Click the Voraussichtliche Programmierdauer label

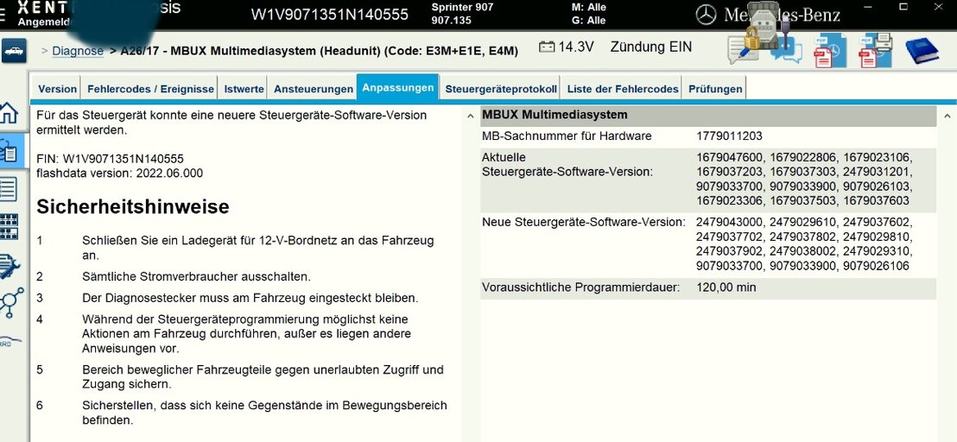[x=580, y=287]
